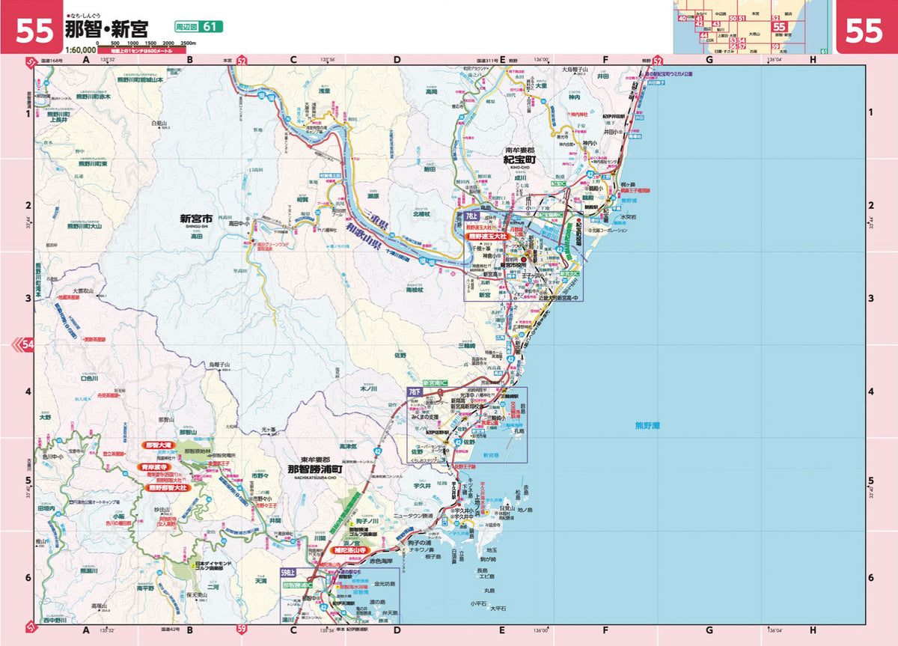The image size is (898, 646).
Task: Click the 赤色海岸 coast label
Action: pyautogui.click(x=381, y=560)
